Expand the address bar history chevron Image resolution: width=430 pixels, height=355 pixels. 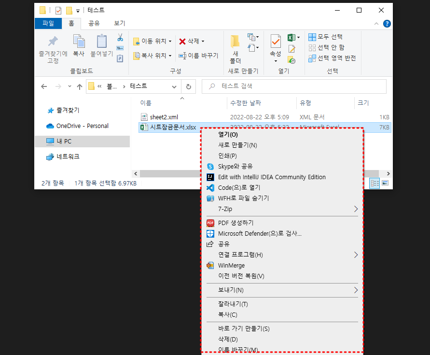pyautogui.click(x=174, y=87)
